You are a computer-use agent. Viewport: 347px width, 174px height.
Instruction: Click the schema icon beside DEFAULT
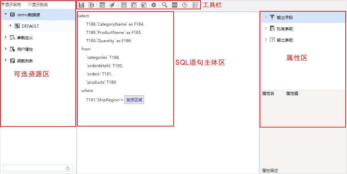point(17,26)
